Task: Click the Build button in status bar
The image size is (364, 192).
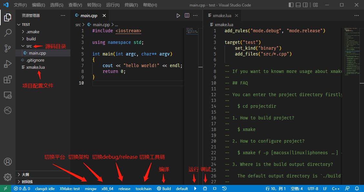Action: [164, 188]
